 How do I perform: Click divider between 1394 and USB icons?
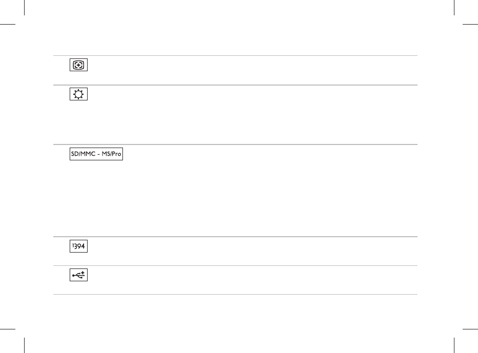pos(235,265)
